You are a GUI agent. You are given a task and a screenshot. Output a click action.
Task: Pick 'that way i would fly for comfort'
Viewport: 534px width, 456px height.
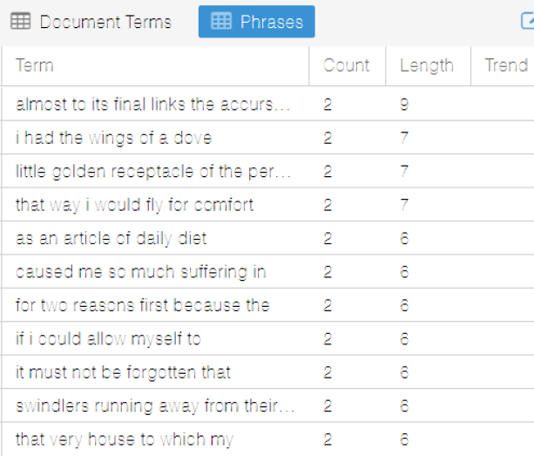pos(134,205)
